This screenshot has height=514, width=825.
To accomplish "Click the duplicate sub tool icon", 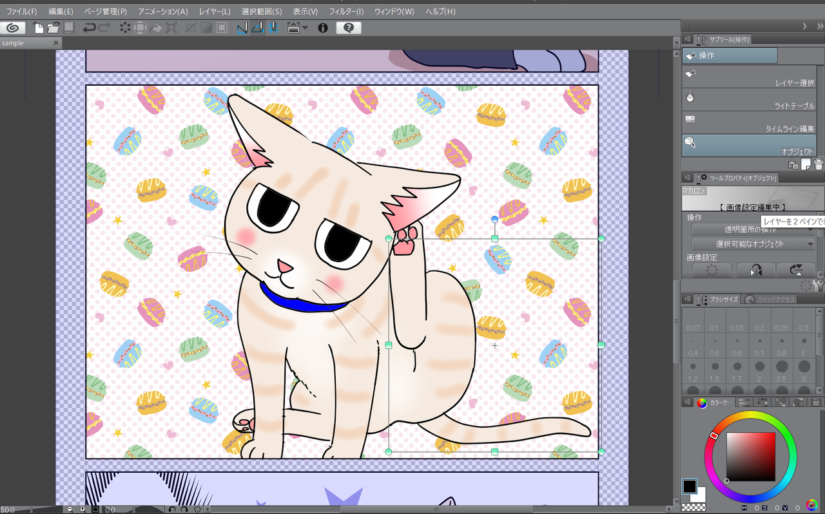I will 793,164.
